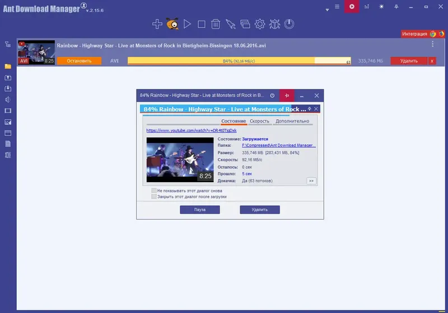Click the "0 сек" remaining time value
The image size is (448, 313).
pos(247,167)
